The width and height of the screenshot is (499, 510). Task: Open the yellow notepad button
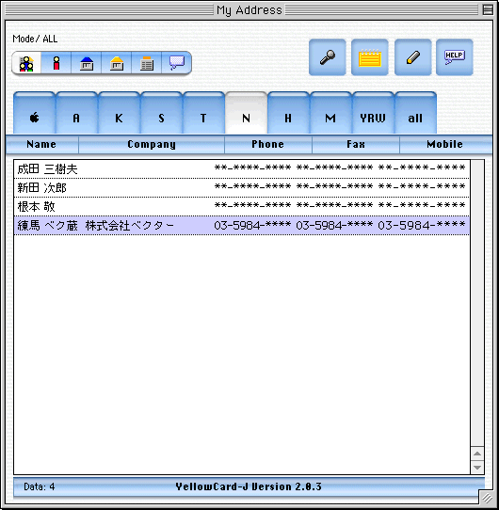(369, 57)
